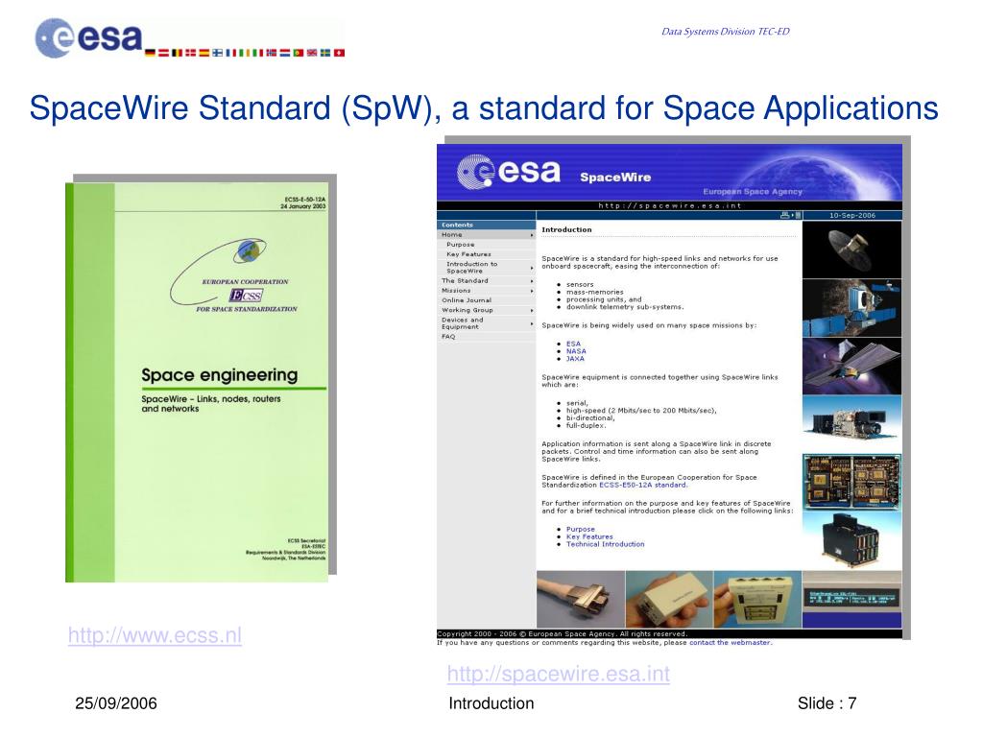Image resolution: width=983 pixels, height=737 pixels.
Task: Click the purple spacecraft thumbnail
Action: click(852, 366)
